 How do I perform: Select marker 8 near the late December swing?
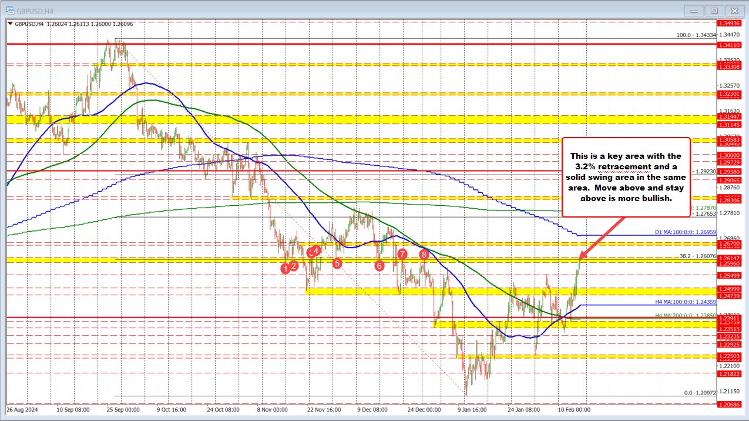[424, 255]
